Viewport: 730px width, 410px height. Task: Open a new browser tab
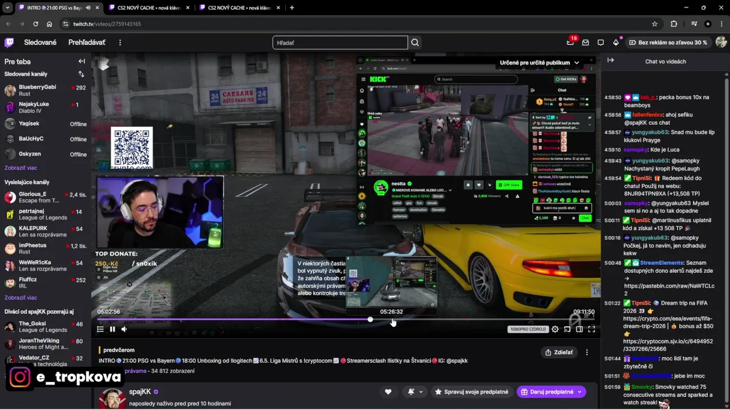click(292, 8)
